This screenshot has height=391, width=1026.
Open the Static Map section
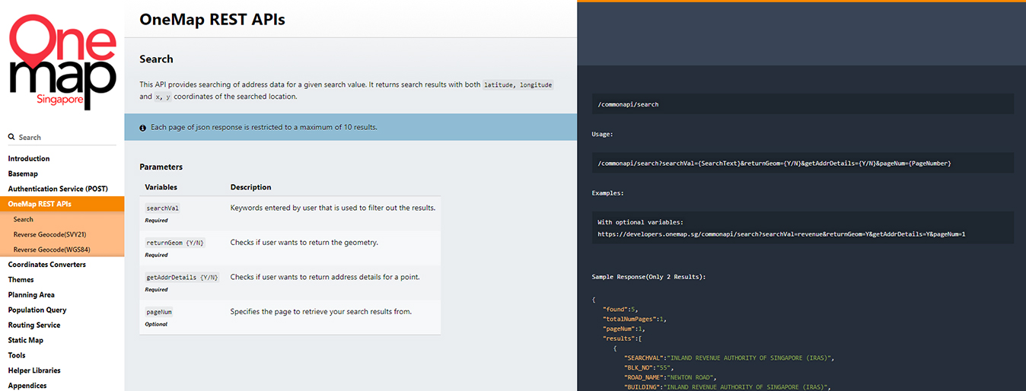coord(26,341)
